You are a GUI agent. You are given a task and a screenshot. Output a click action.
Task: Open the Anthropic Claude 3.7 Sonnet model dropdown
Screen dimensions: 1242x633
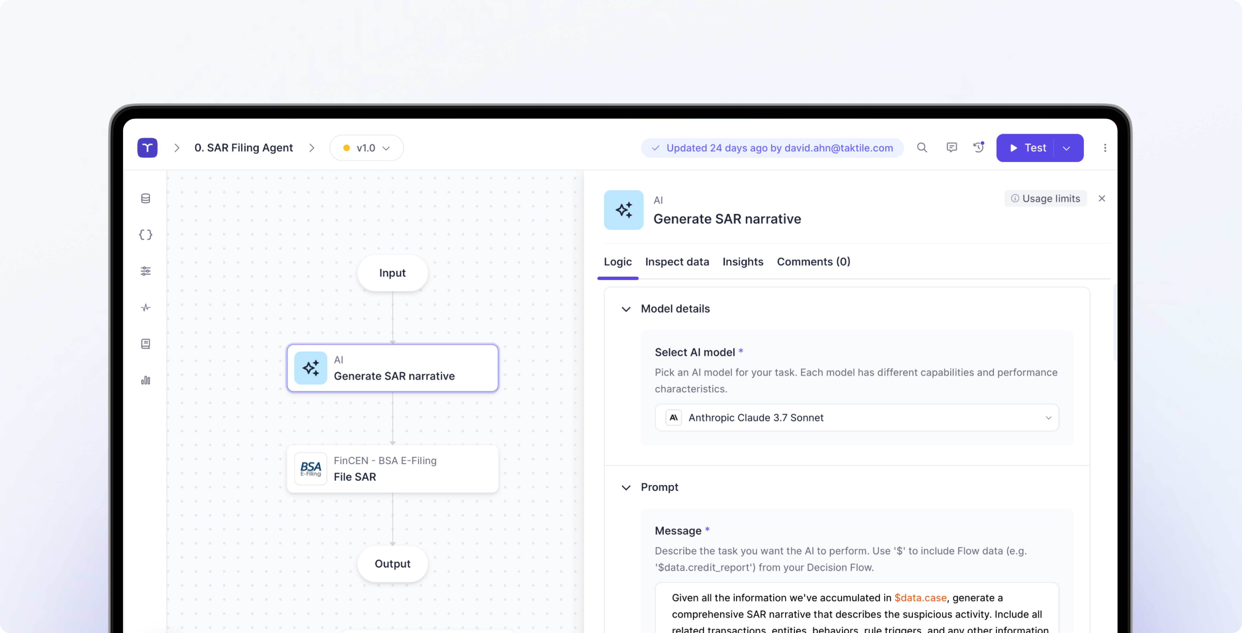[856, 417]
